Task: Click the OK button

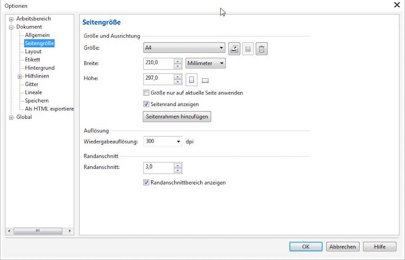Action: tap(305, 247)
